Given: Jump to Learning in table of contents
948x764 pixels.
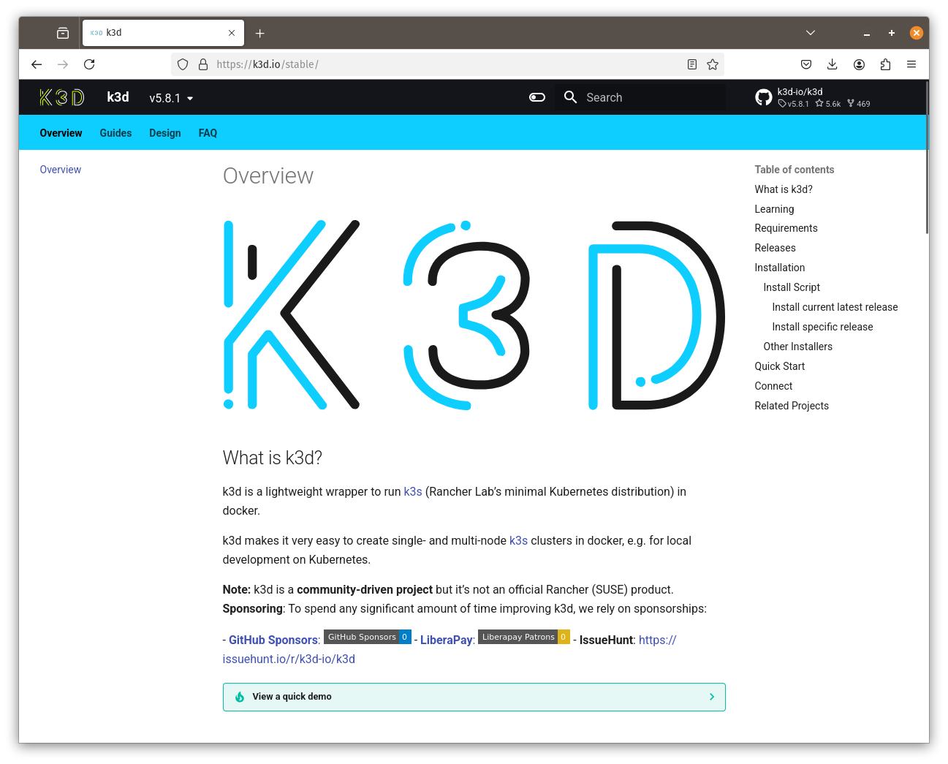Looking at the screenshot, I should point(774,209).
